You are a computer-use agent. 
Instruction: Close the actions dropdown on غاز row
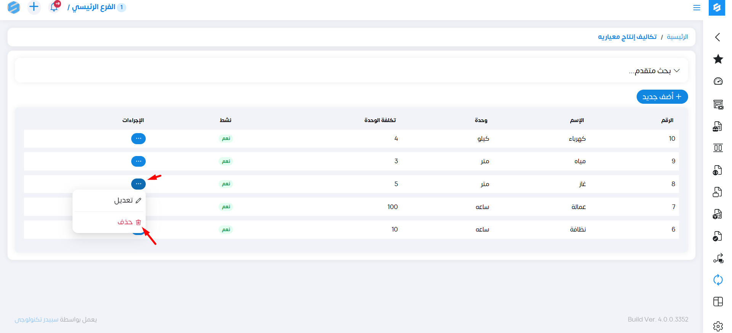(x=138, y=184)
